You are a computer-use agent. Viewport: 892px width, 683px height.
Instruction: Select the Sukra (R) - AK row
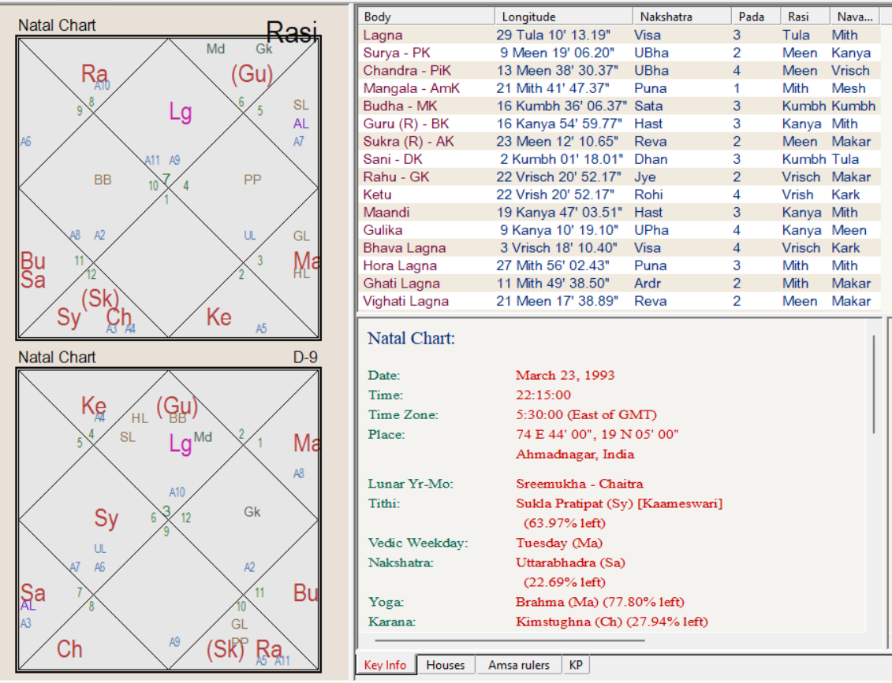(x=409, y=142)
